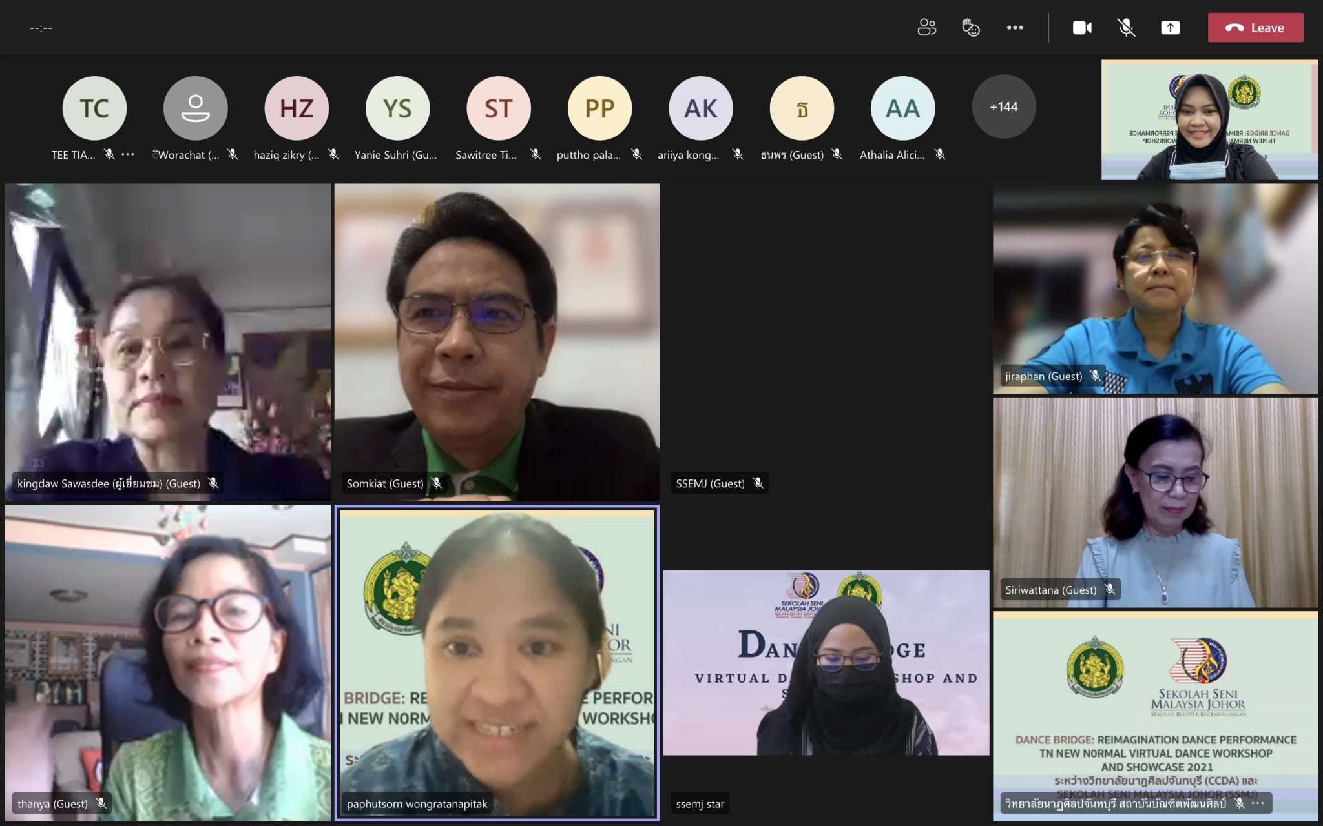Toggle the muted microphone button
Image resolution: width=1323 pixels, height=826 pixels.
[x=1126, y=27]
